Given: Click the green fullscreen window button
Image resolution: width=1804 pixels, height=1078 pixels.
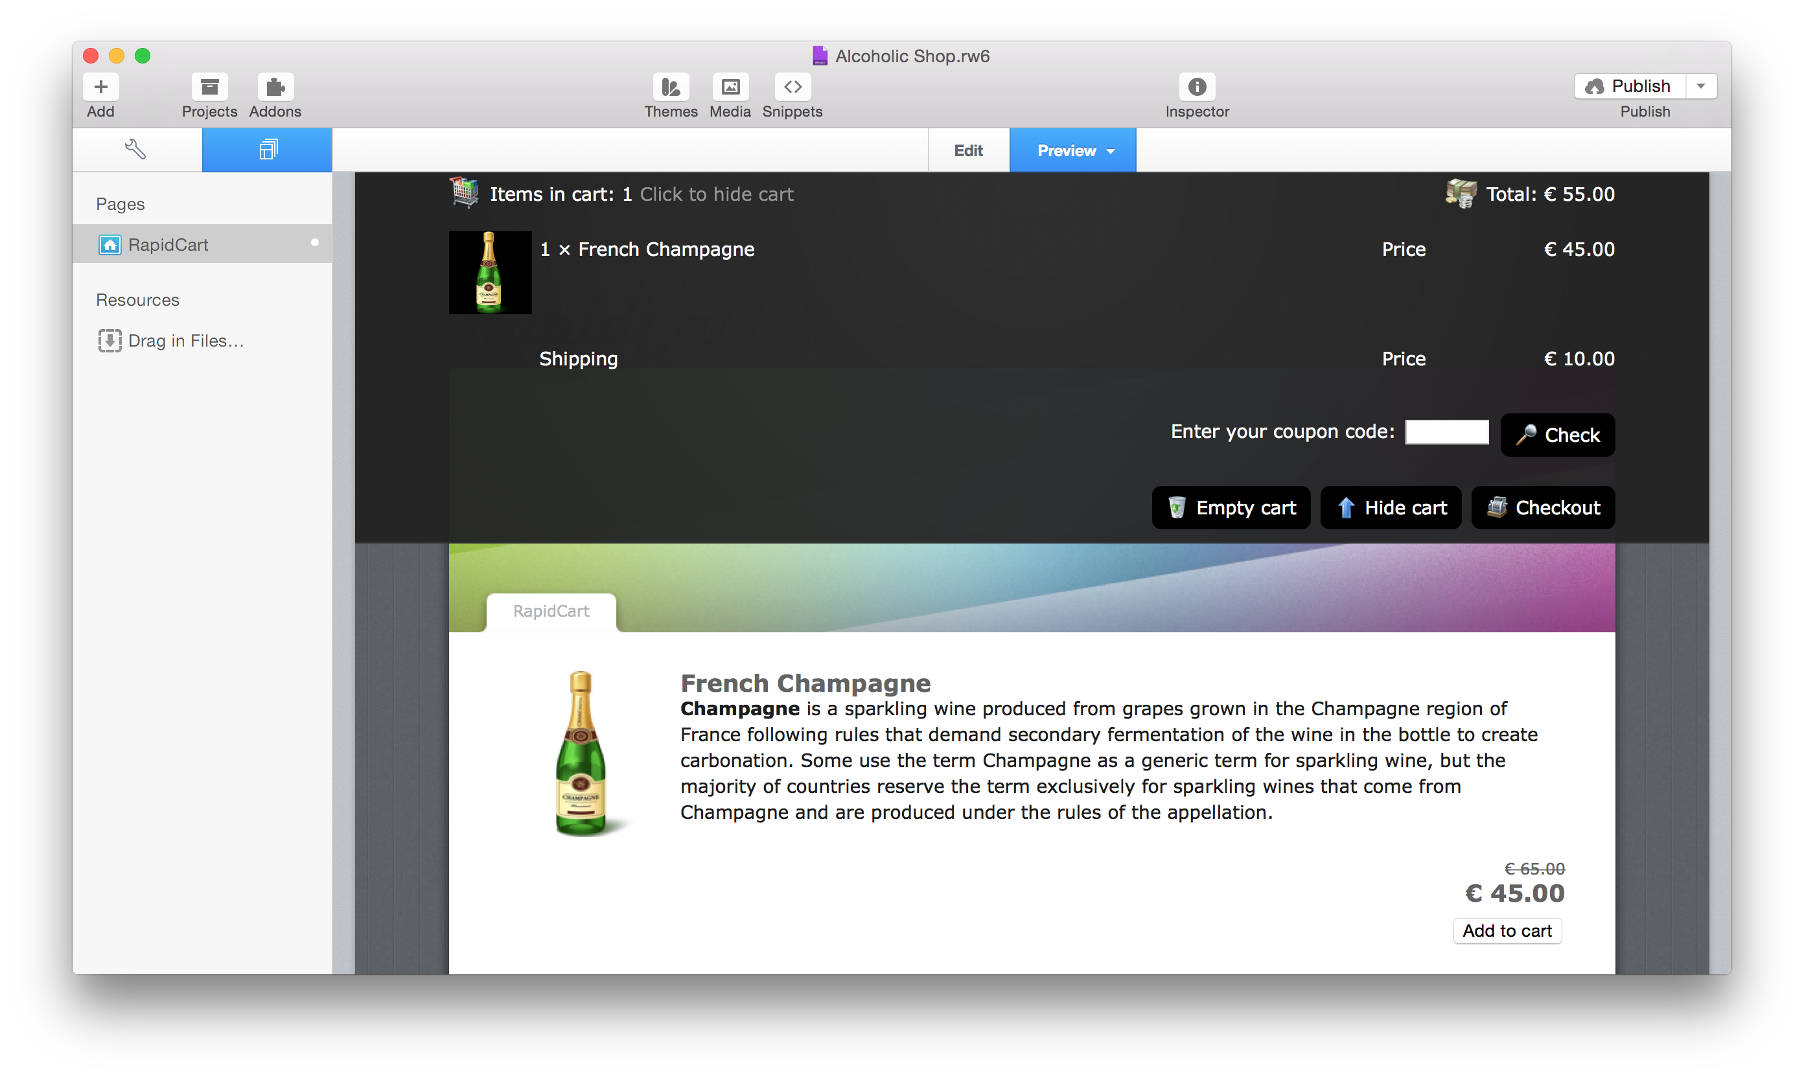Looking at the screenshot, I should pyautogui.click(x=143, y=56).
